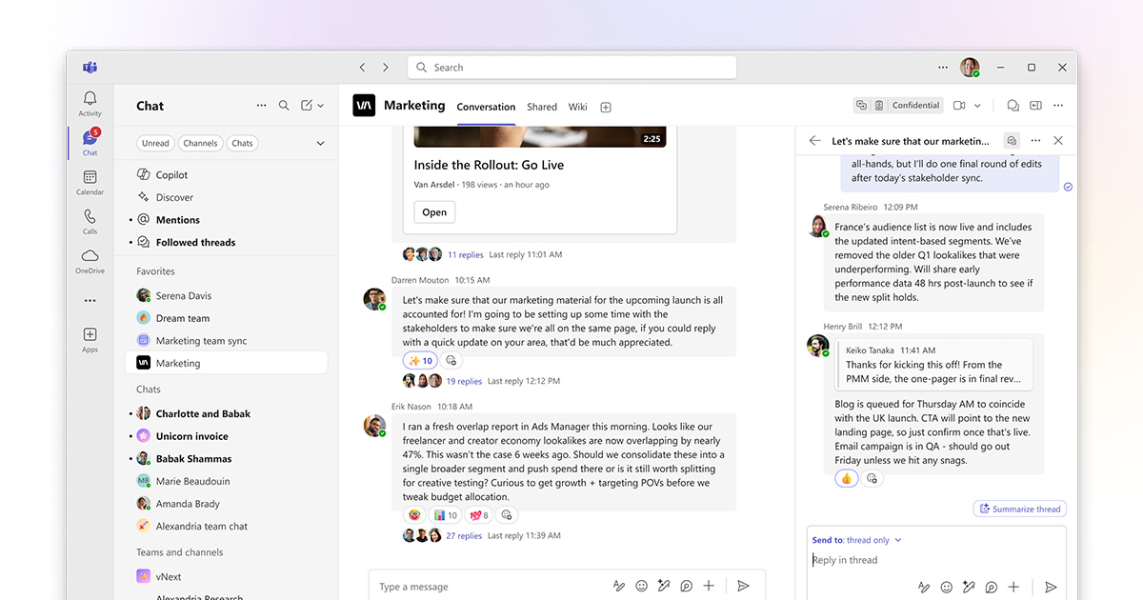Open the emoji picker in the message box
The height and width of the screenshot is (600, 1143).
(x=641, y=586)
